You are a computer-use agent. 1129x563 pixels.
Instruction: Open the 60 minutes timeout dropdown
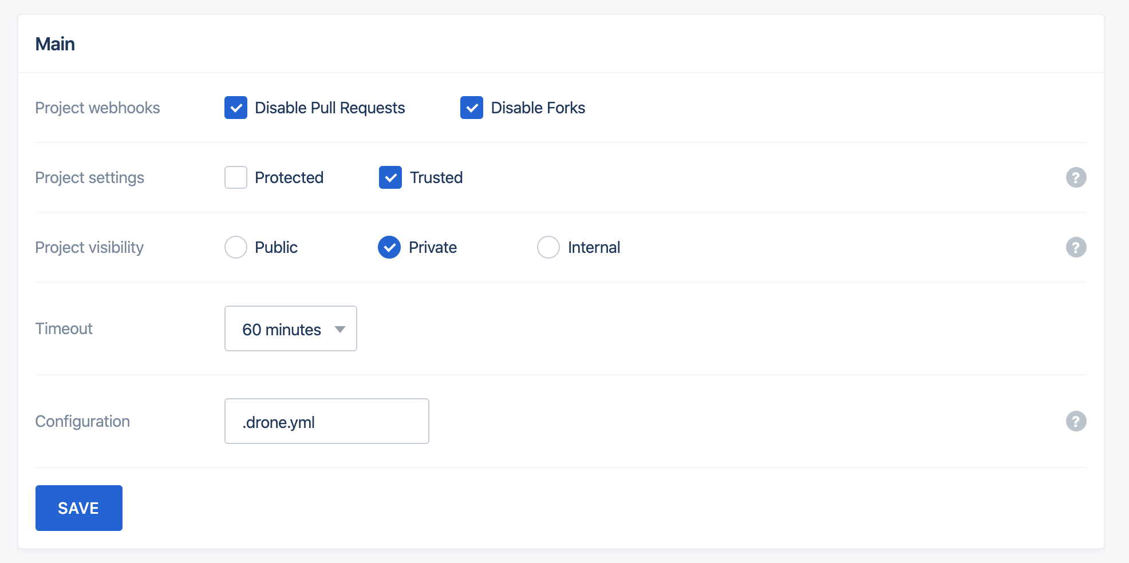tap(291, 328)
